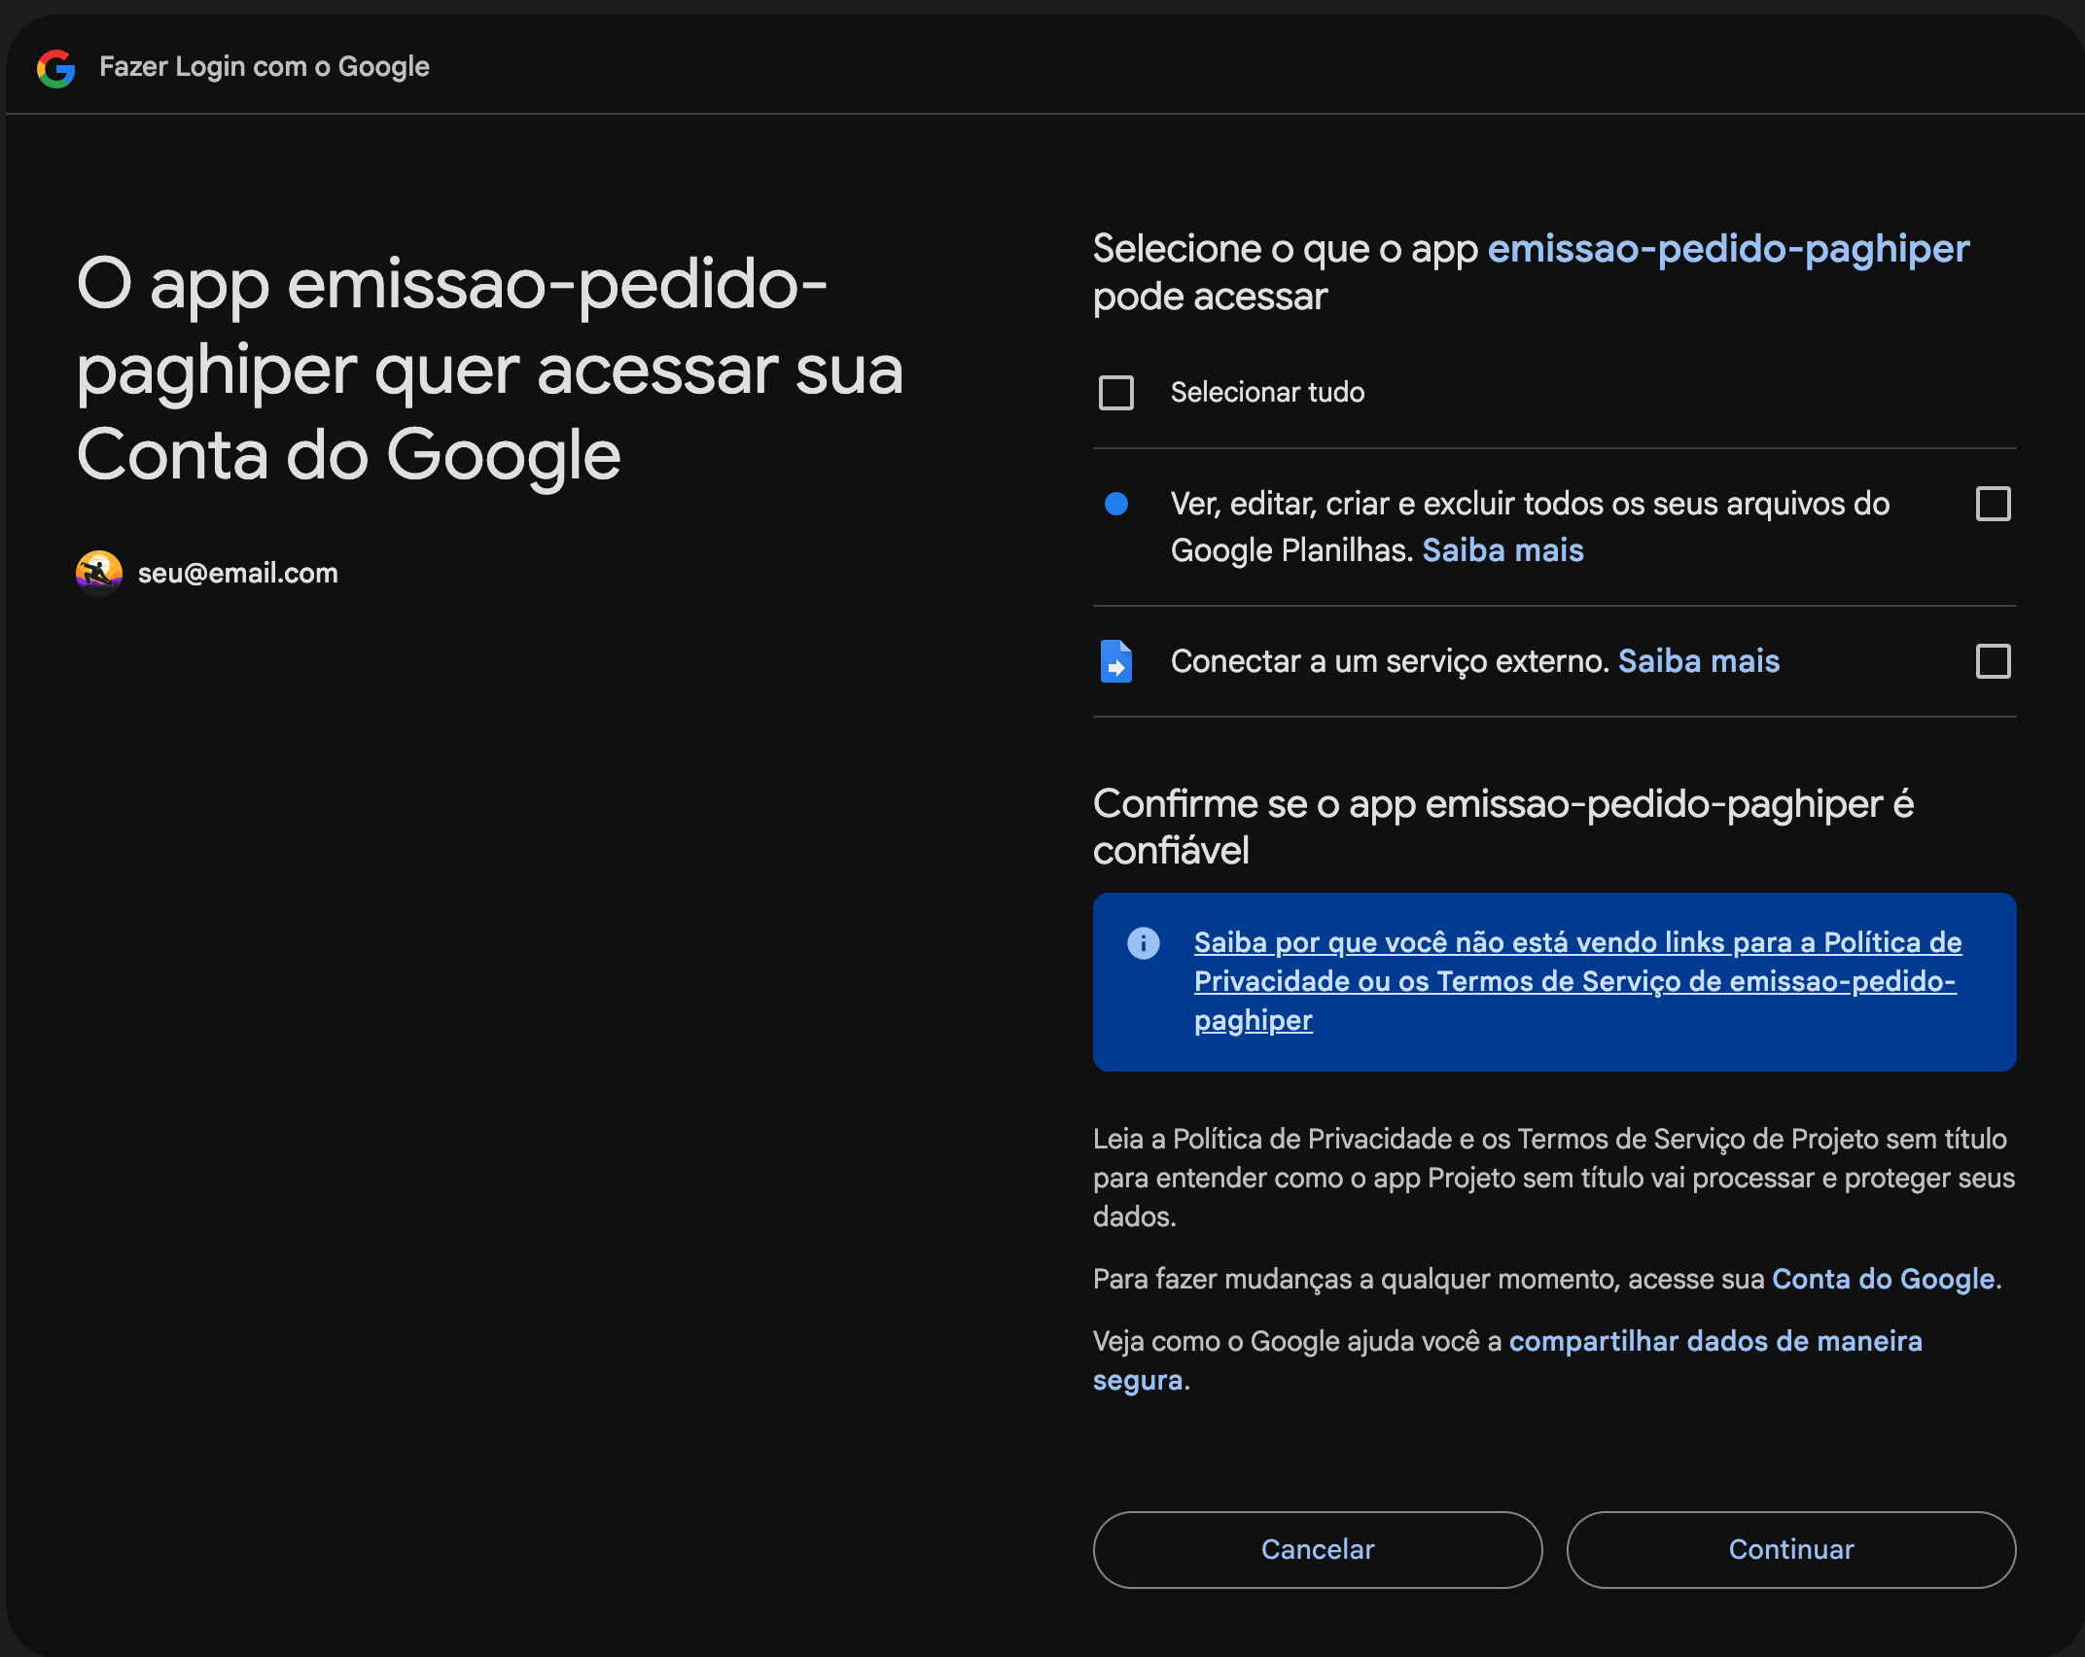Click the external service document icon
The image size is (2085, 1657).
(x=1116, y=661)
